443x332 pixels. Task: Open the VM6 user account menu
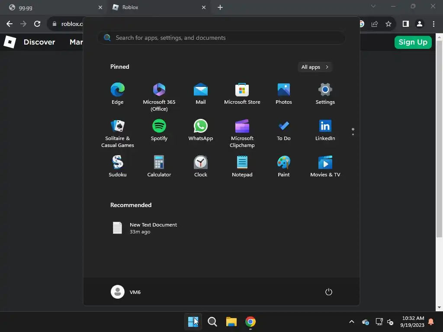point(126,292)
